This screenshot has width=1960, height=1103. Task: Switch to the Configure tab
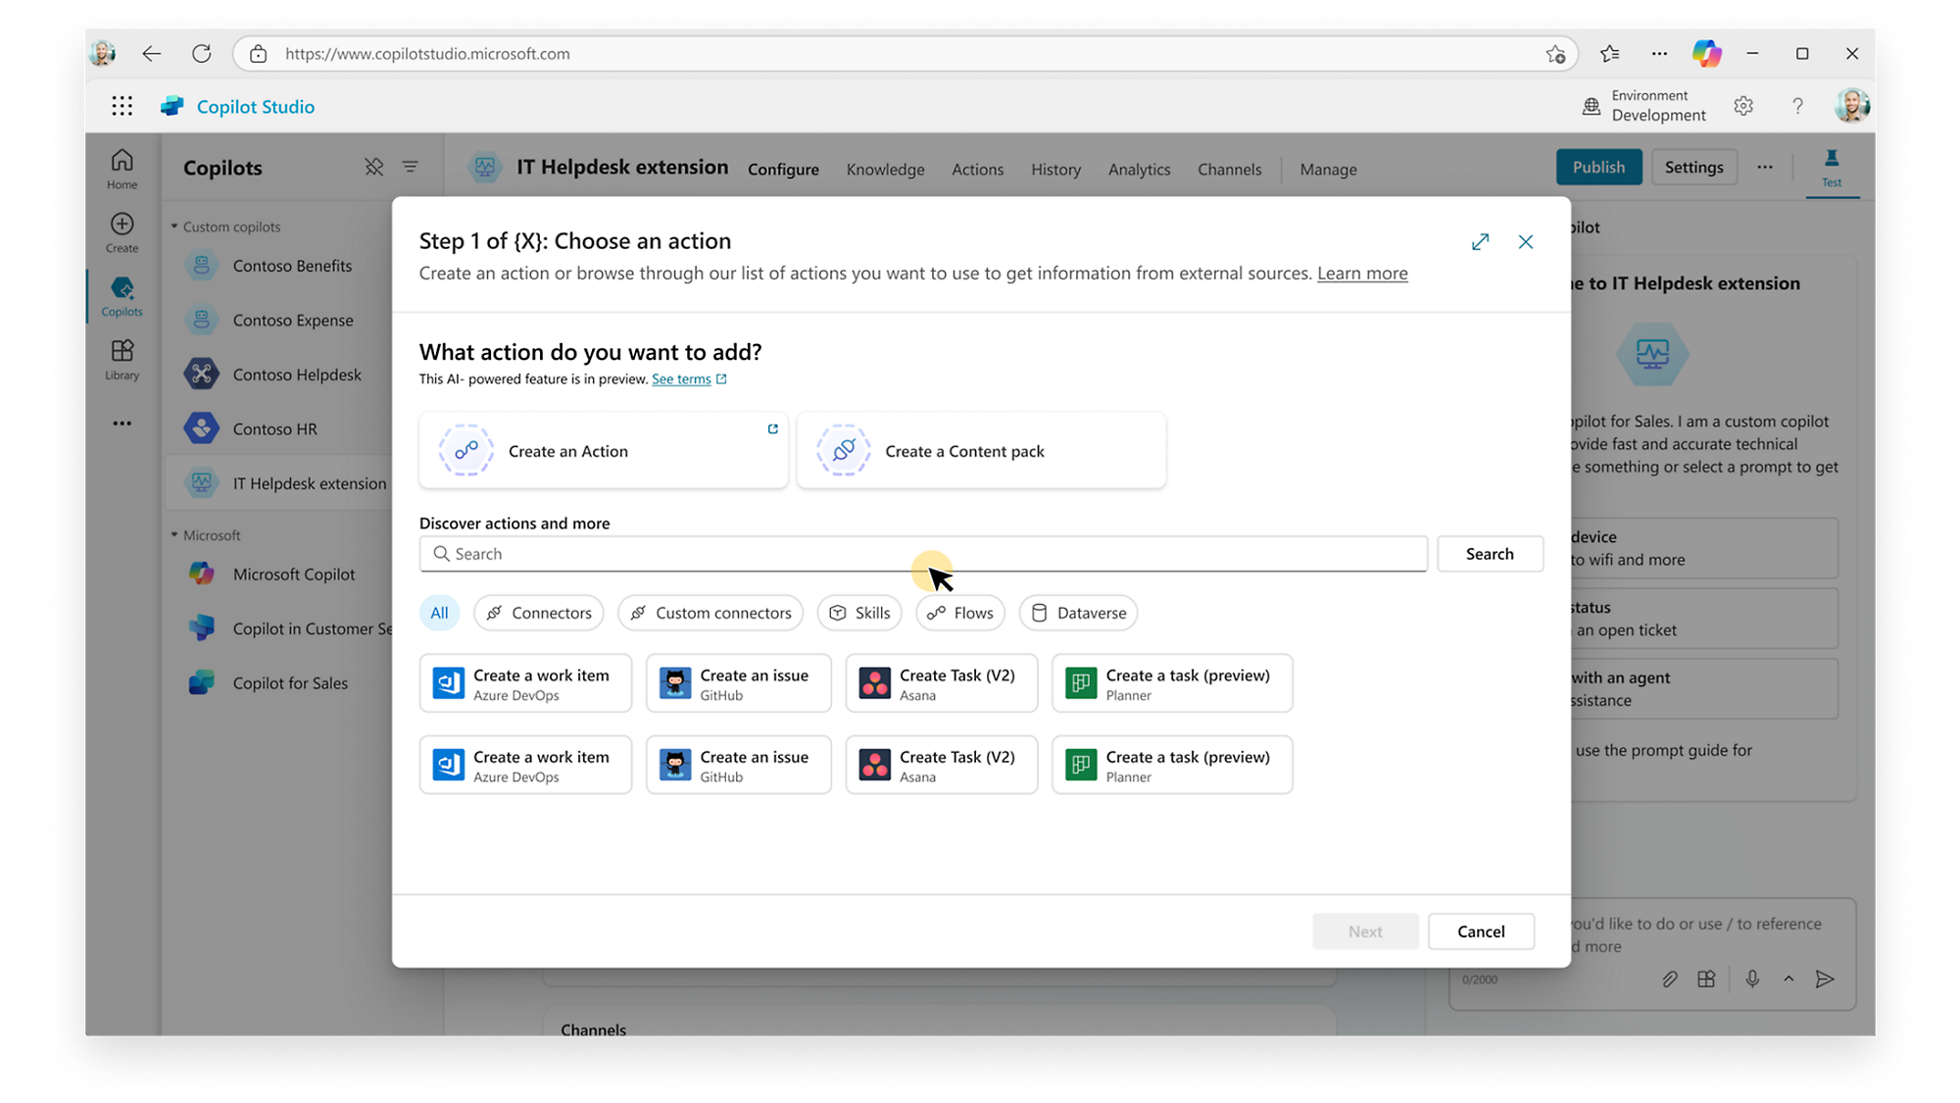(x=783, y=169)
